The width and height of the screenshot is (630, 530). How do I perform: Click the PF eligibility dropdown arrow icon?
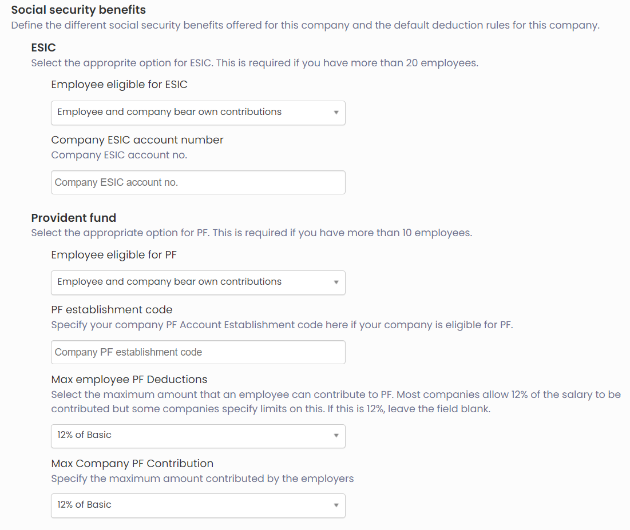point(336,282)
